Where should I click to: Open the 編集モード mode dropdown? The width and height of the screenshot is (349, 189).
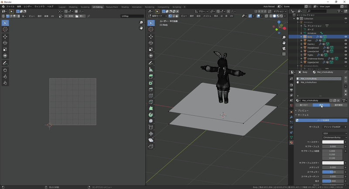point(159,16)
